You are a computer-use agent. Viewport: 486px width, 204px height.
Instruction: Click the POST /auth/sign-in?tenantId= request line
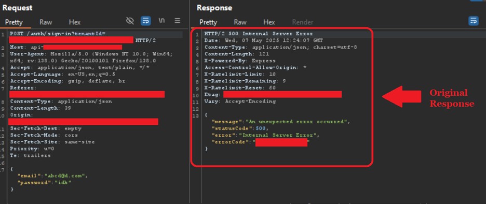(x=58, y=33)
